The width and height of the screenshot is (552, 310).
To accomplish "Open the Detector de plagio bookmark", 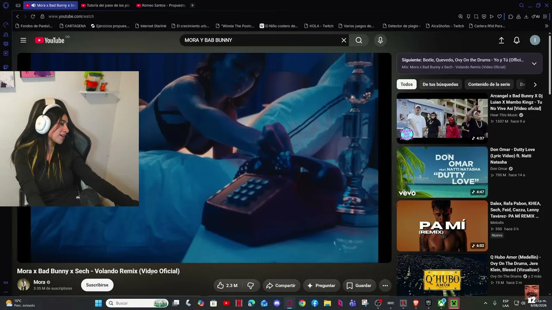I will [401, 26].
